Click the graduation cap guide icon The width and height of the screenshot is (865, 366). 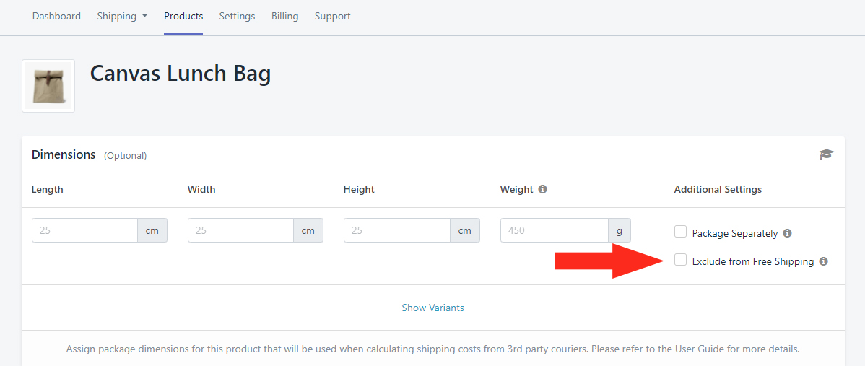coord(827,154)
